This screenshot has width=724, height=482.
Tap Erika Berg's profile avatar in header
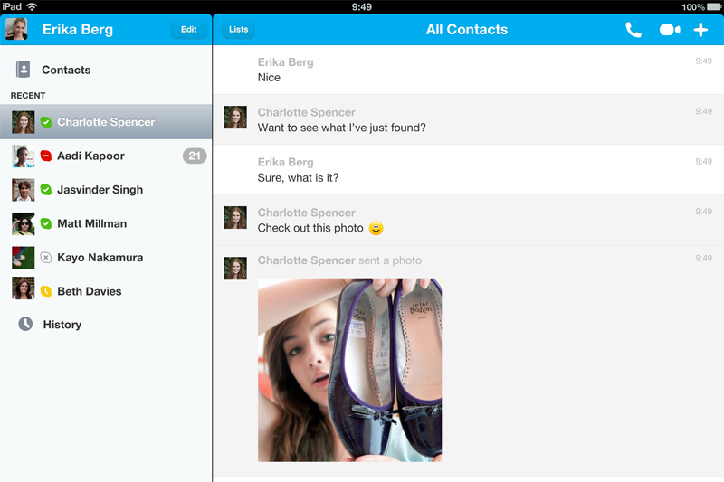(16, 29)
